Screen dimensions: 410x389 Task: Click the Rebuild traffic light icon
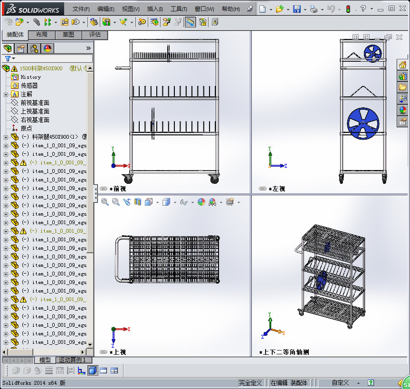[348, 9]
